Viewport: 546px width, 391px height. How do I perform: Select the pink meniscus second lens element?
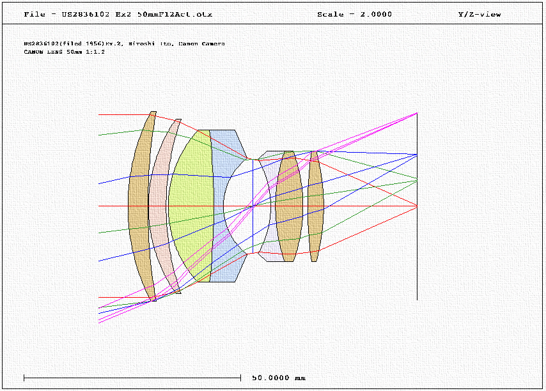tap(159, 206)
